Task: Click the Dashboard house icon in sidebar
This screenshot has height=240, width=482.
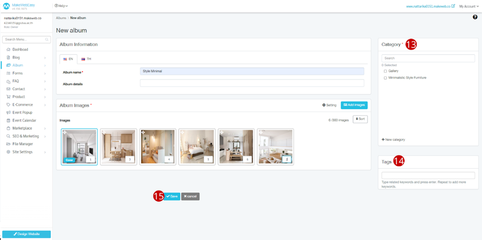Action: click(8, 50)
